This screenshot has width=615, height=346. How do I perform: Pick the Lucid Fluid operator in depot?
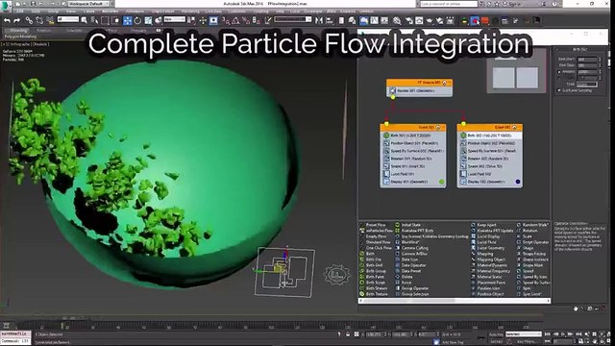pos(483,242)
